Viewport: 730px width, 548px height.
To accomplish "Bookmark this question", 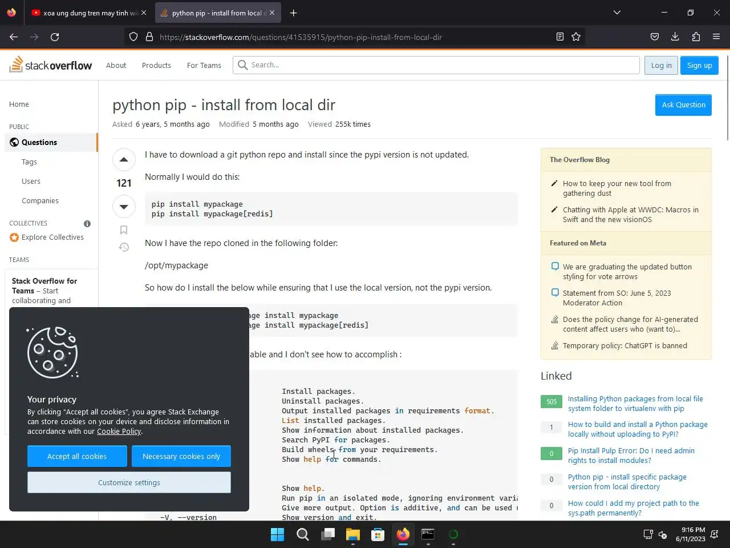I will coord(124,230).
